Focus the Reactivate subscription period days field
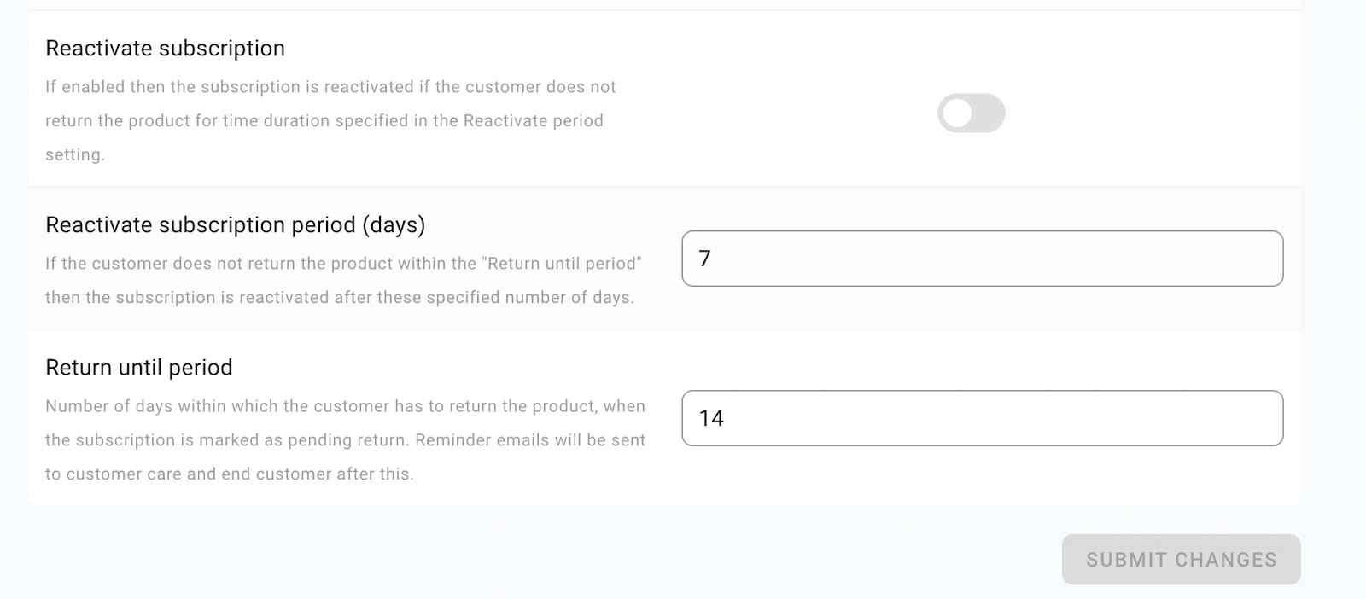The image size is (1366, 599). pos(982,259)
